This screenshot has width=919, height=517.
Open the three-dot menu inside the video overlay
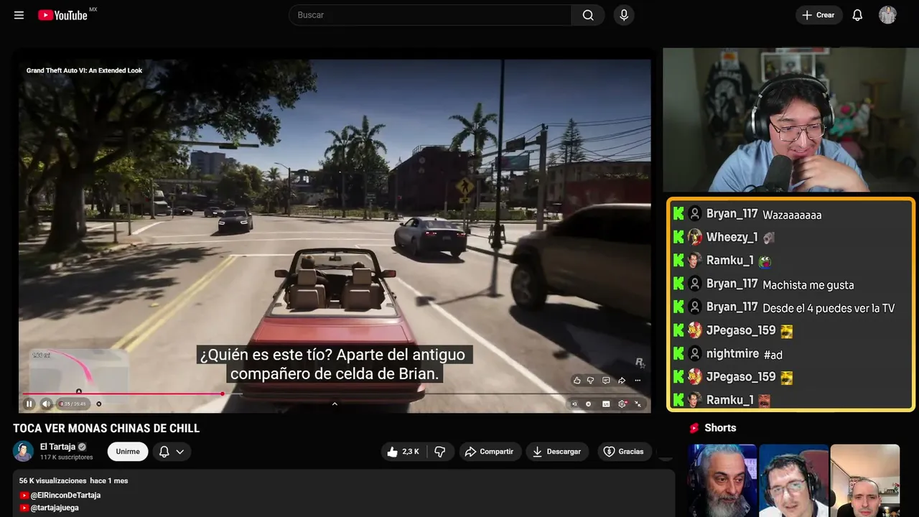tap(638, 381)
